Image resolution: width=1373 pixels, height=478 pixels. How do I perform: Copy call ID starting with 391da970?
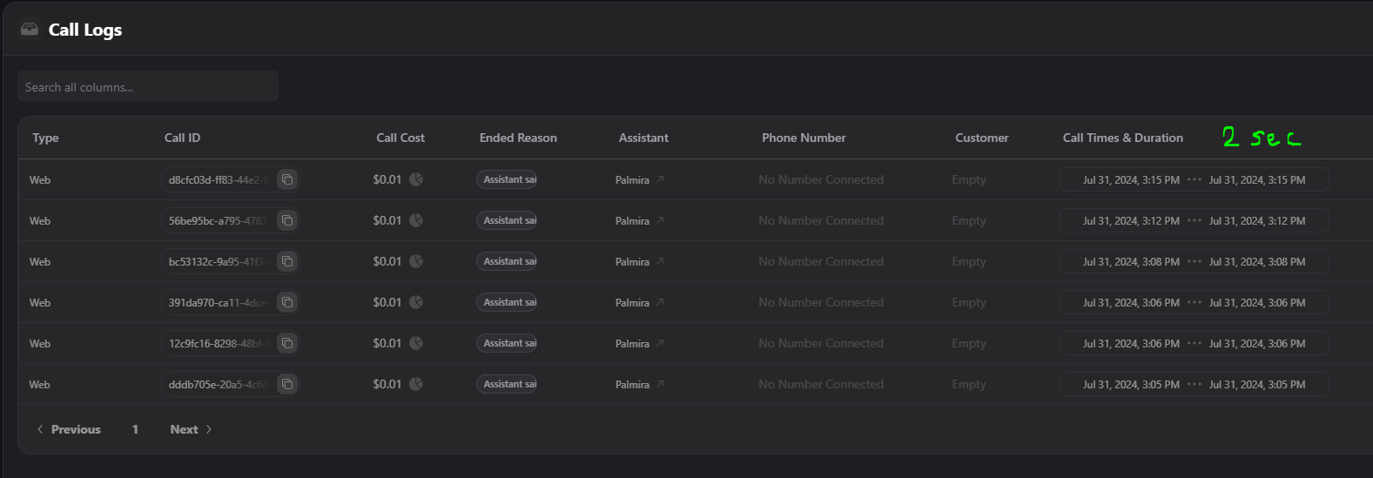287,302
